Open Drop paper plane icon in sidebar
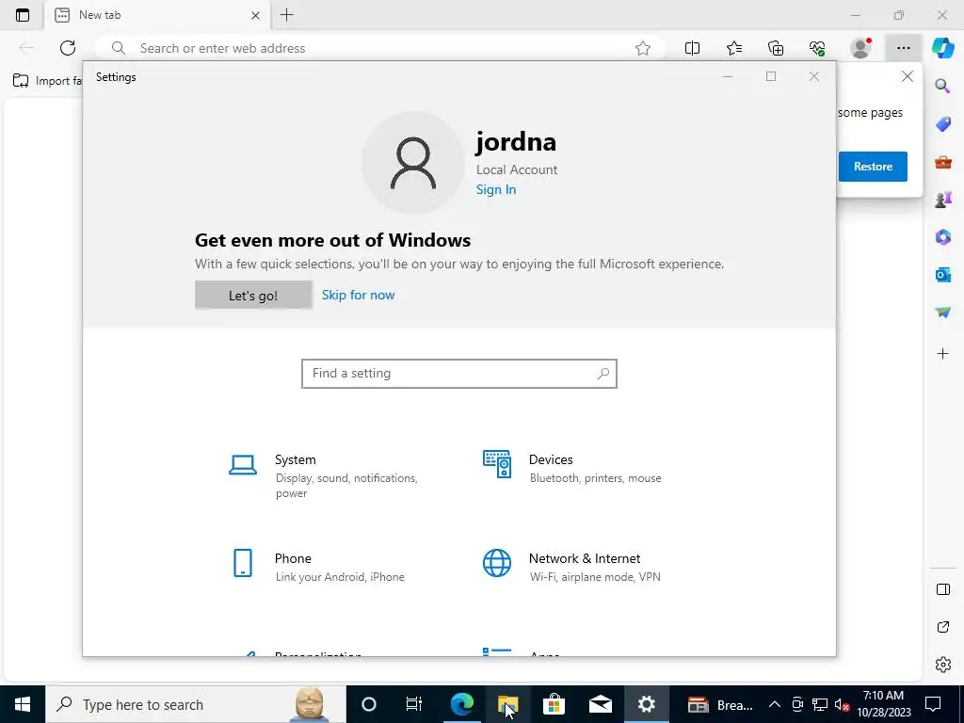This screenshot has height=723, width=964. tap(942, 313)
